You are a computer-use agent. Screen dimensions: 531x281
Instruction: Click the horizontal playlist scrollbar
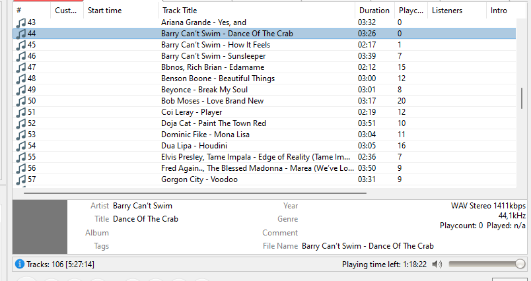coord(195,193)
